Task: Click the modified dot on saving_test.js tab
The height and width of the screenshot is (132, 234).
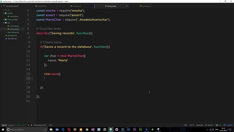Action: point(127,6)
